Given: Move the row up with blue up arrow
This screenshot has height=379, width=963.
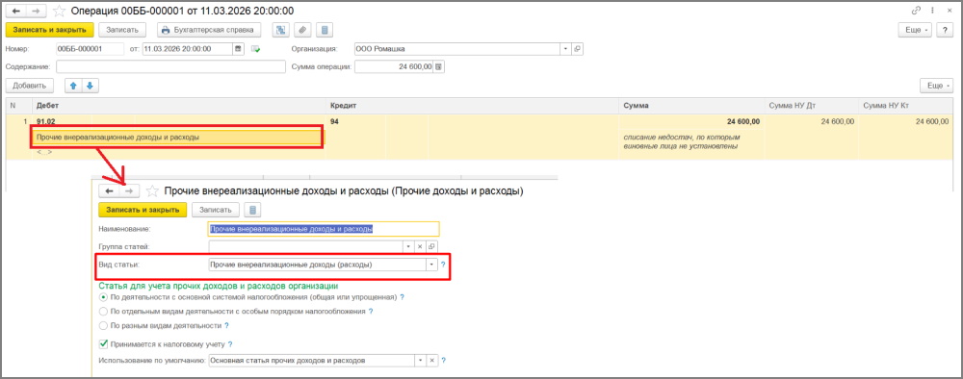Looking at the screenshot, I should 74,86.
